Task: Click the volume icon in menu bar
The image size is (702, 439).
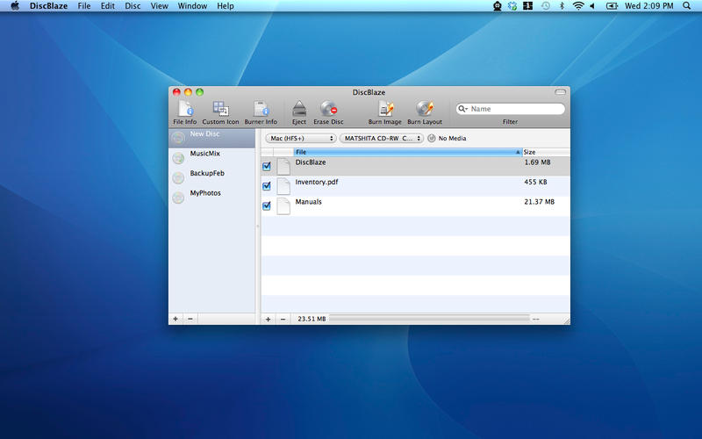Action: (x=592, y=6)
